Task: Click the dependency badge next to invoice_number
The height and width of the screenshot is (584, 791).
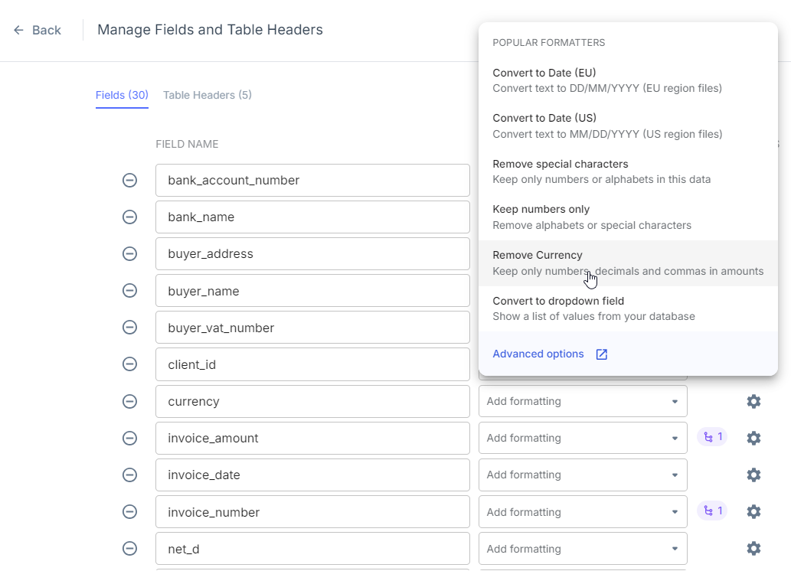Action: click(712, 511)
